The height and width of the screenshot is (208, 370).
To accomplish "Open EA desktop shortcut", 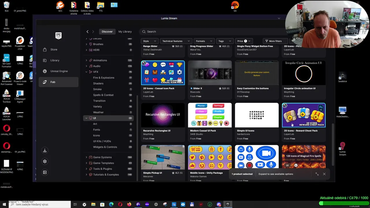I will 235,7.
